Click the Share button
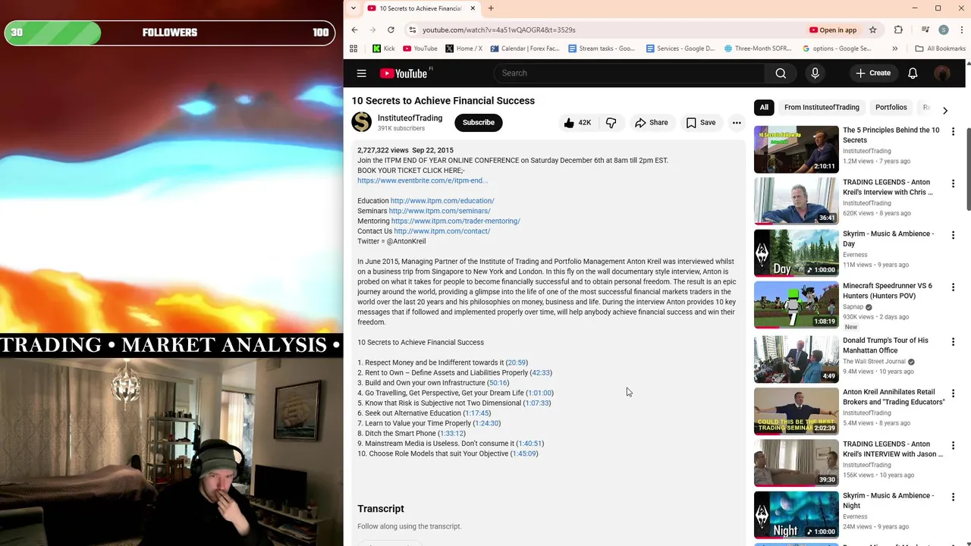Viewport: 971px width, 546px height. click(652, 123)
